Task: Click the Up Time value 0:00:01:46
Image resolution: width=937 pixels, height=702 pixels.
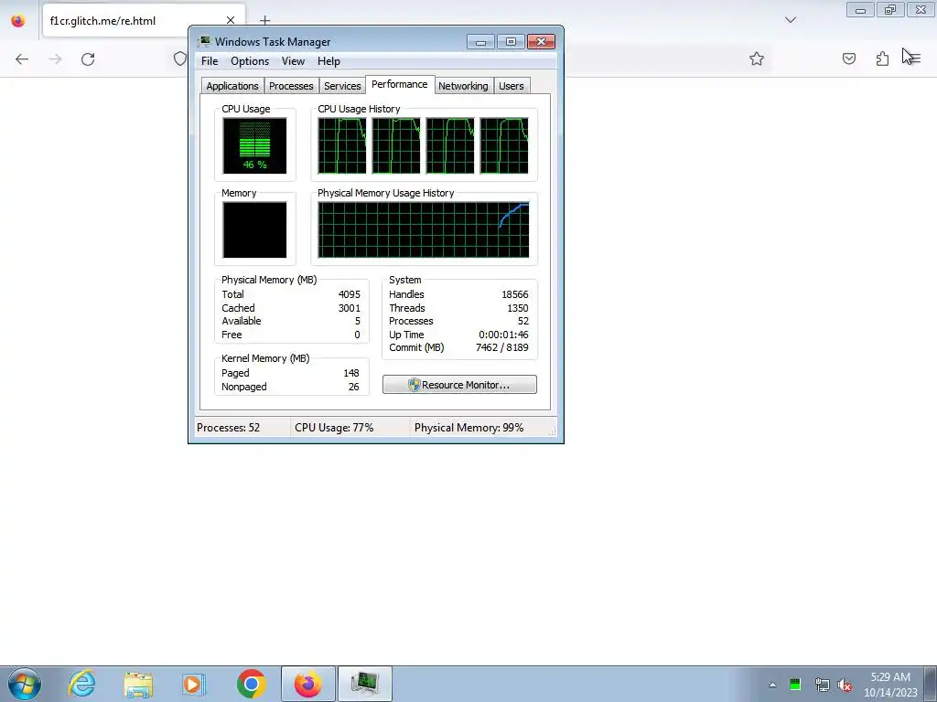Action: [x=503, y=335]
